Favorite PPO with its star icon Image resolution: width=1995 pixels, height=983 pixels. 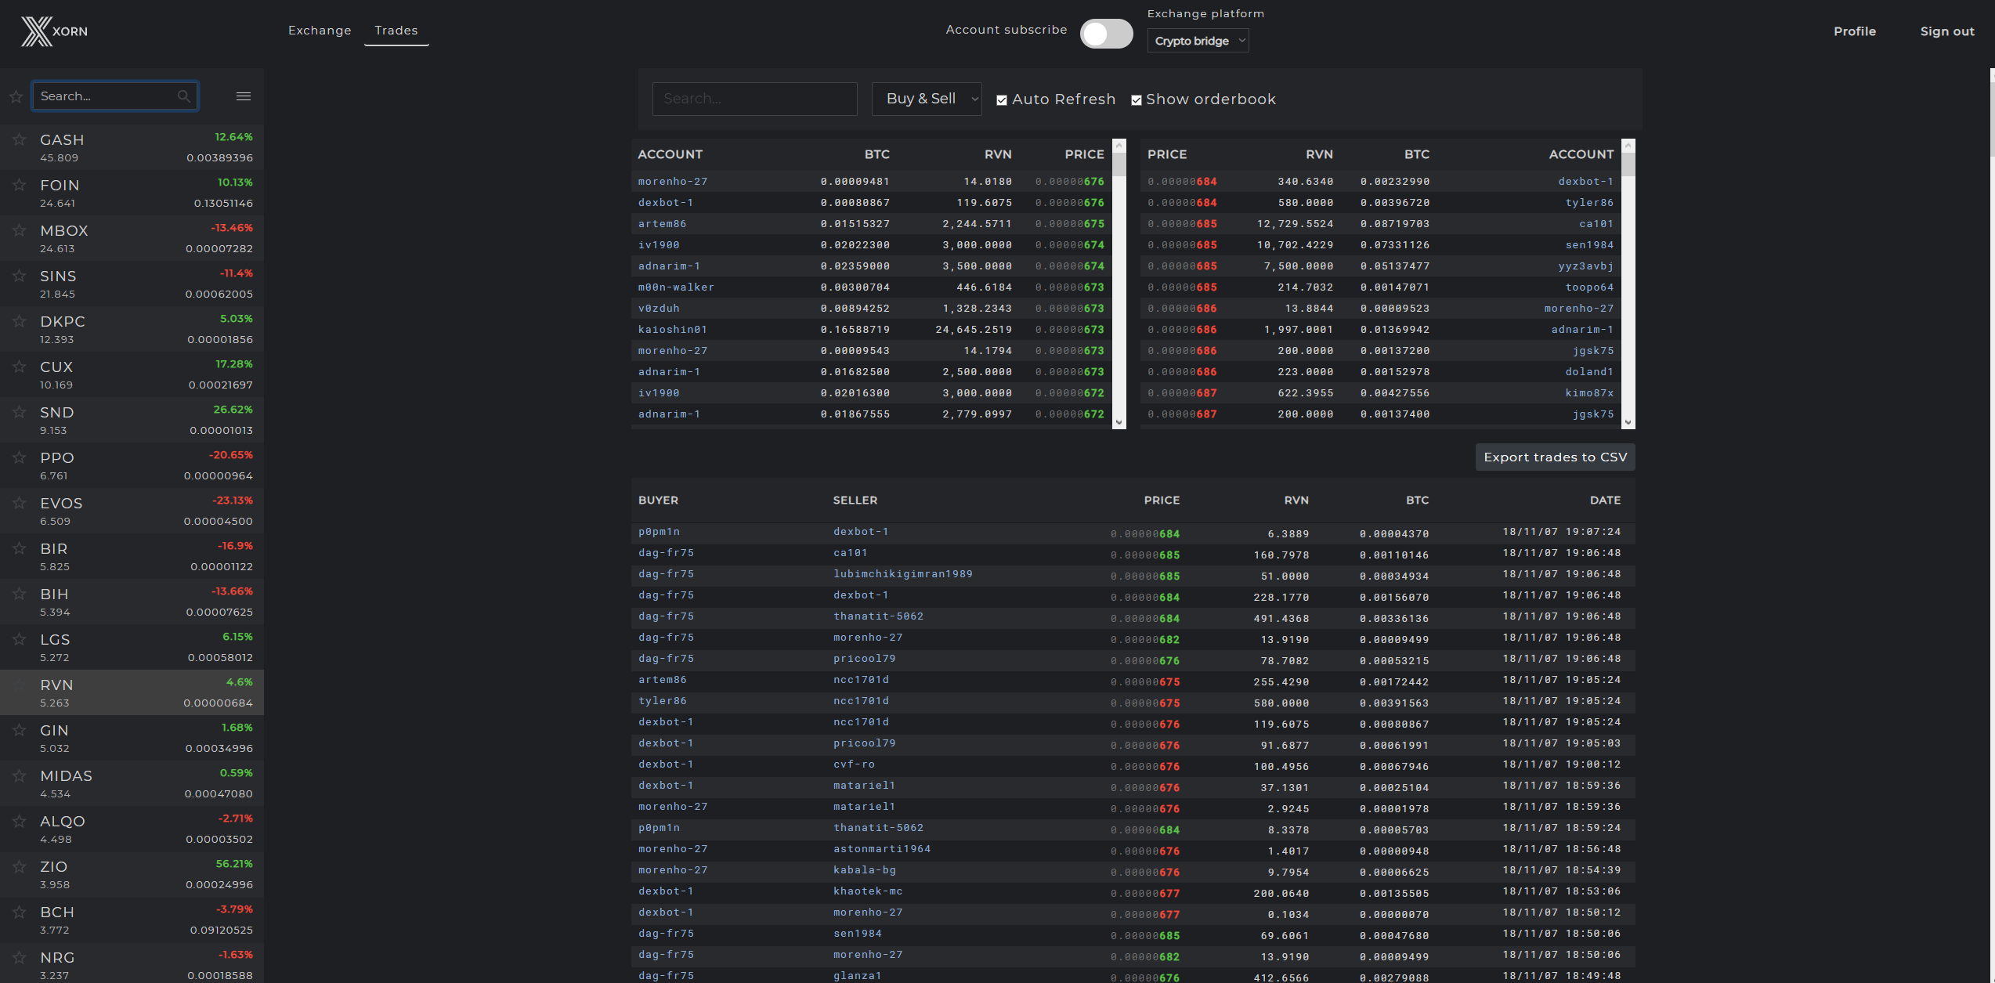20,457
